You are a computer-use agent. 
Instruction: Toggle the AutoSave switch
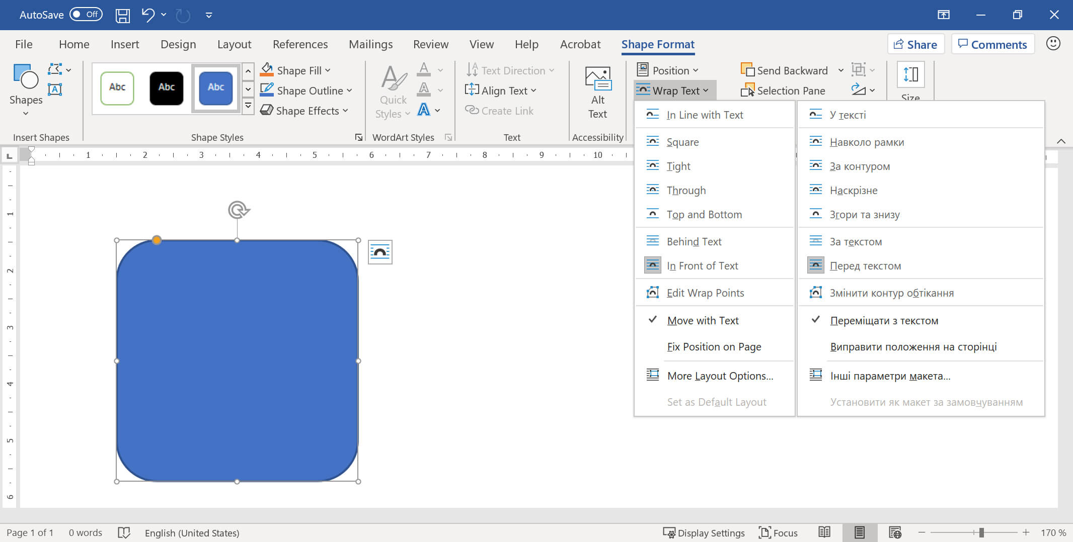click(x=86, y=15)
